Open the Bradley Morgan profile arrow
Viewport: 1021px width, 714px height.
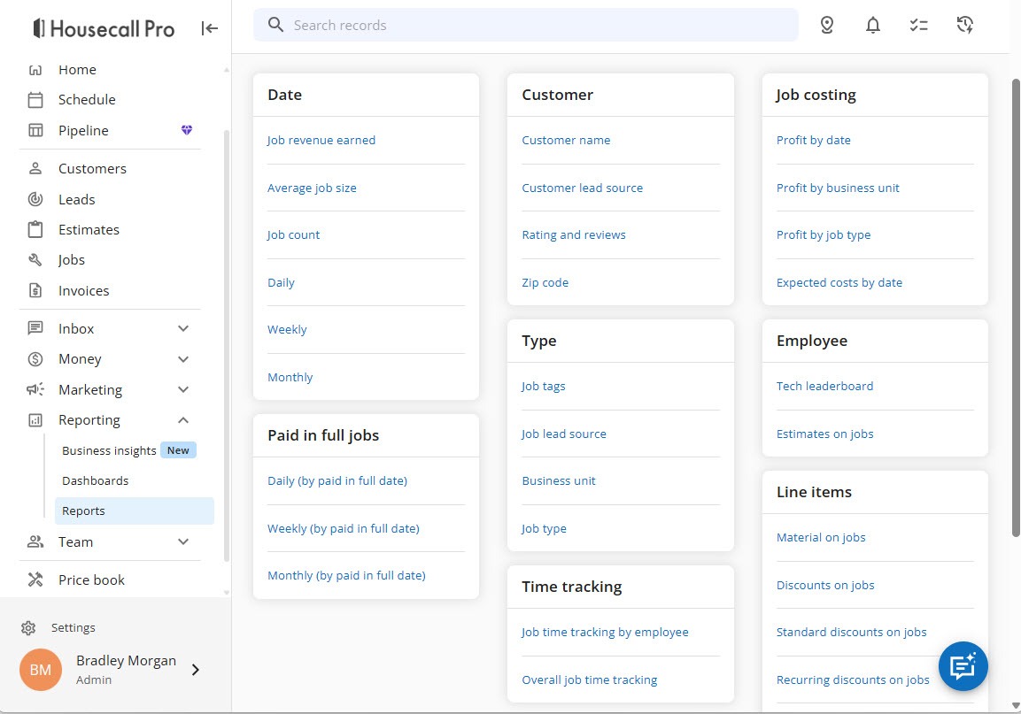coord(196,670)
